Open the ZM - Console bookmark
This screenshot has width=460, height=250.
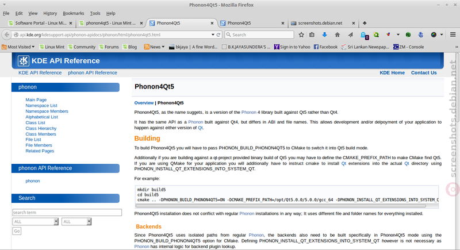[x=409, y=47]
